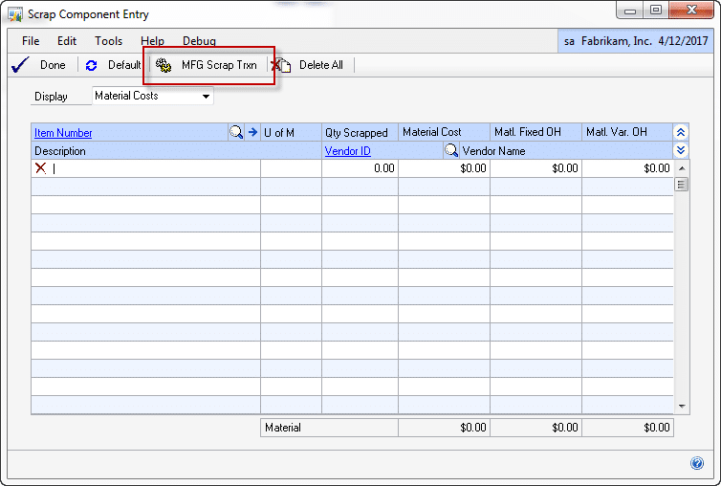721x486 pixels.
Task: Click the blue help icon at bottom right
Action: click(x=696, y=463)
